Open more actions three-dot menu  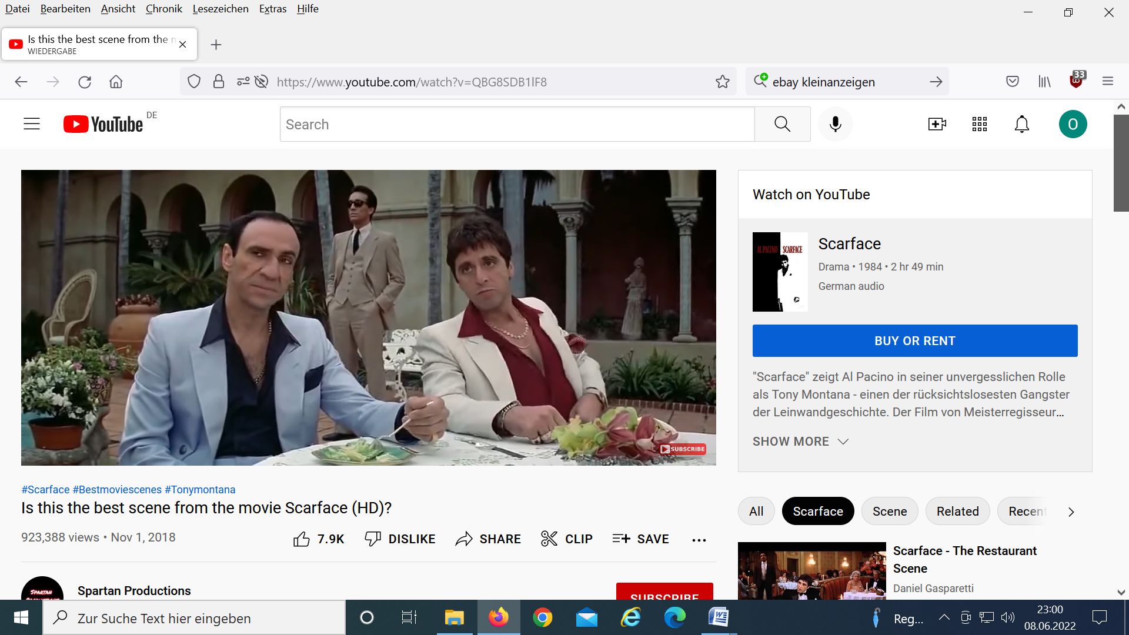(x=699, y=540)
